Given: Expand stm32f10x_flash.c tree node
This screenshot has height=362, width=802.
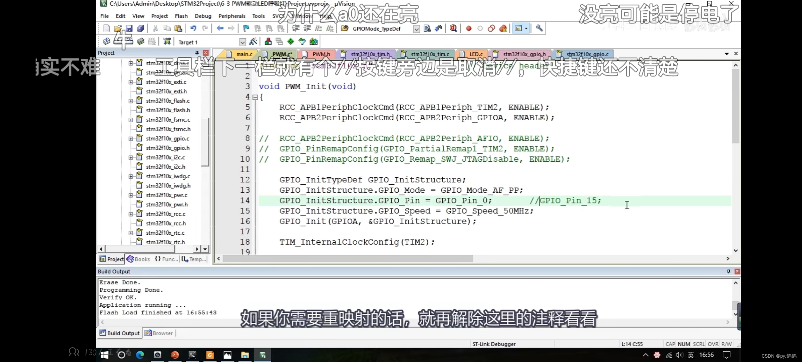Looking at the screenshot, I should (131, 101).
